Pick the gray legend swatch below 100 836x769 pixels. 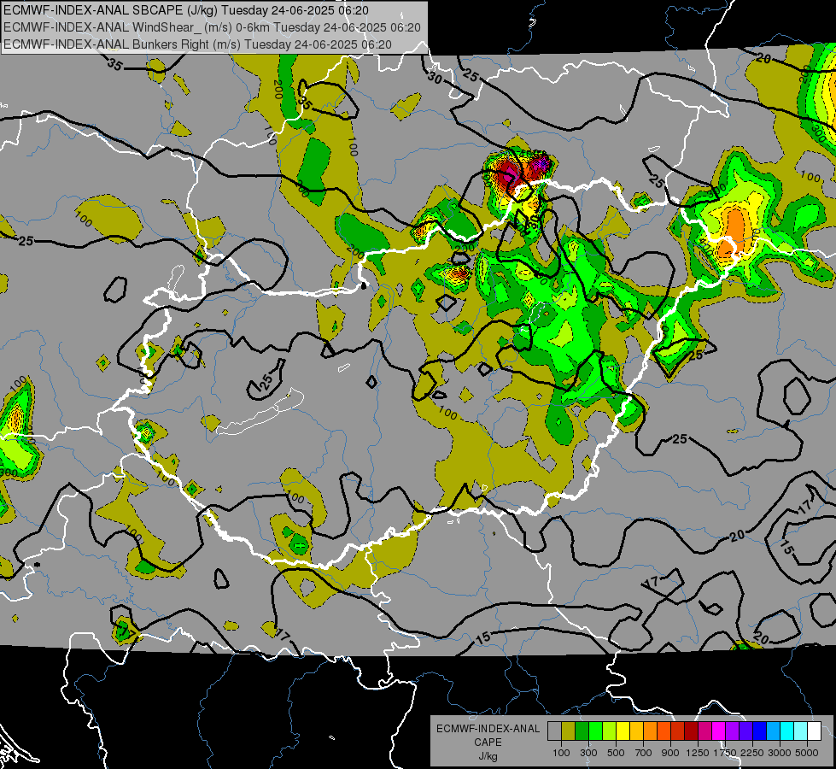click(x=554, y=731)
